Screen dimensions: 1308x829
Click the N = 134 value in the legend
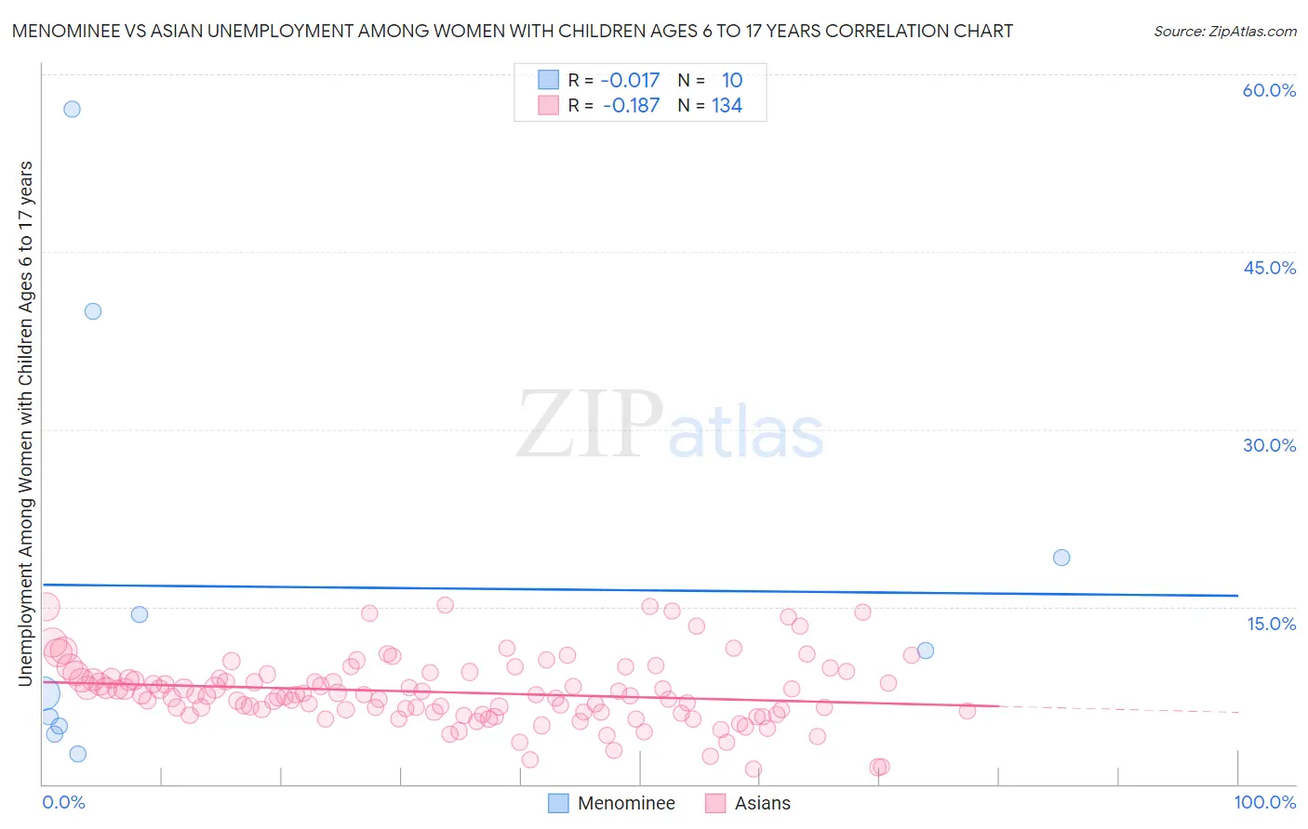tap(710, 105)
